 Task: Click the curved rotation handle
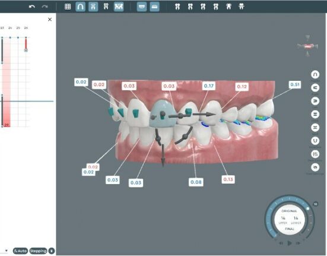[x=185, y=137]
